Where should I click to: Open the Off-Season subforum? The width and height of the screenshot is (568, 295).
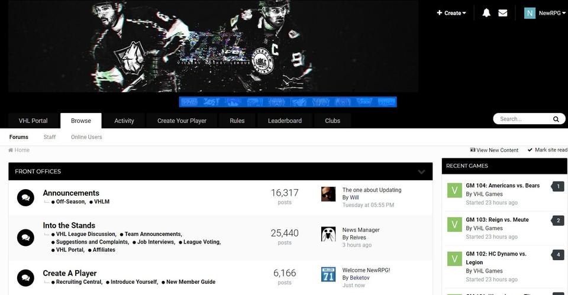coord(71,202)
